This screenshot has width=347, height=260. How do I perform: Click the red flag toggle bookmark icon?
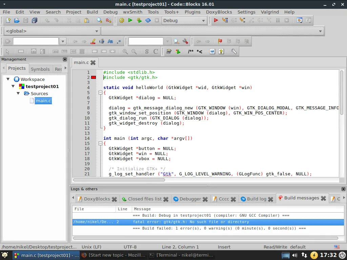click(x=220, y=41)
